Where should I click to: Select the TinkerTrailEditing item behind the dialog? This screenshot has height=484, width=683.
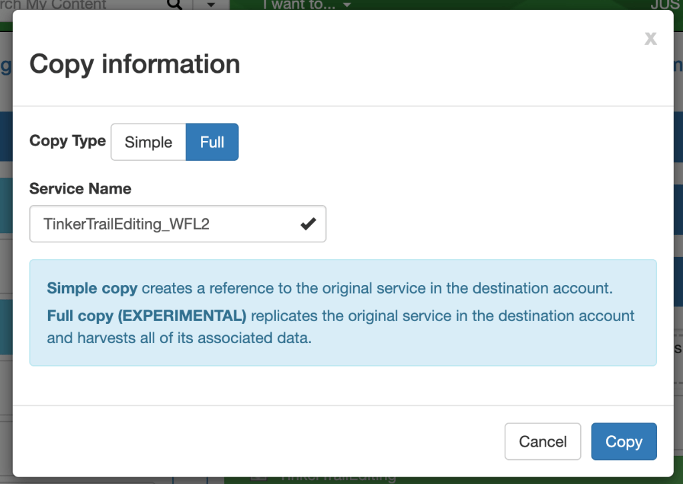(337, 478)
